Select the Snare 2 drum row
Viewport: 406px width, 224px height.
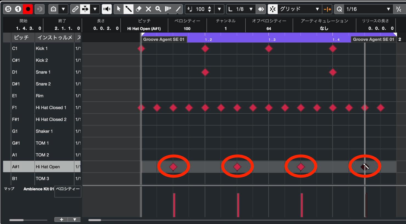click(x=42, y=84)
